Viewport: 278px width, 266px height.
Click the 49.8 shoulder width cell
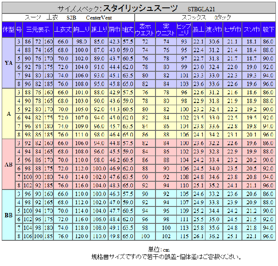115,236
